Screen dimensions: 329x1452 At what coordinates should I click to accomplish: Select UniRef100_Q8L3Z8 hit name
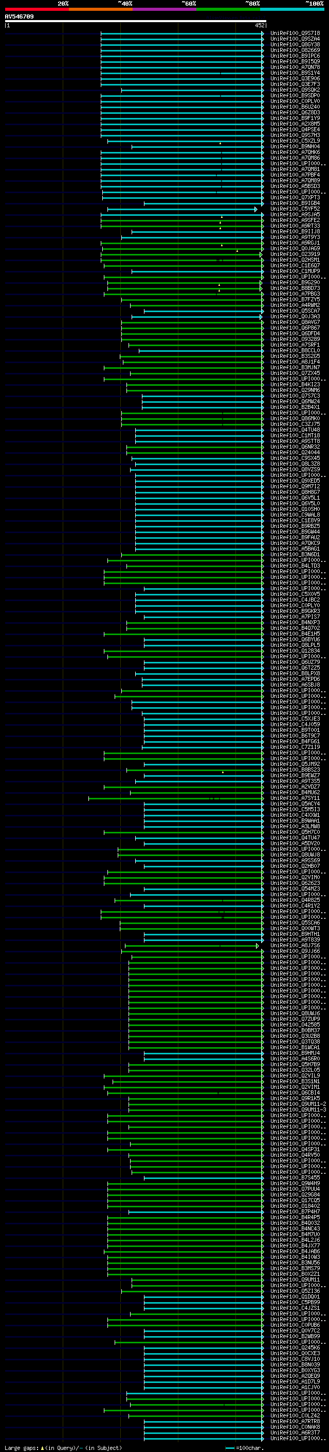[x=295, y=464]
